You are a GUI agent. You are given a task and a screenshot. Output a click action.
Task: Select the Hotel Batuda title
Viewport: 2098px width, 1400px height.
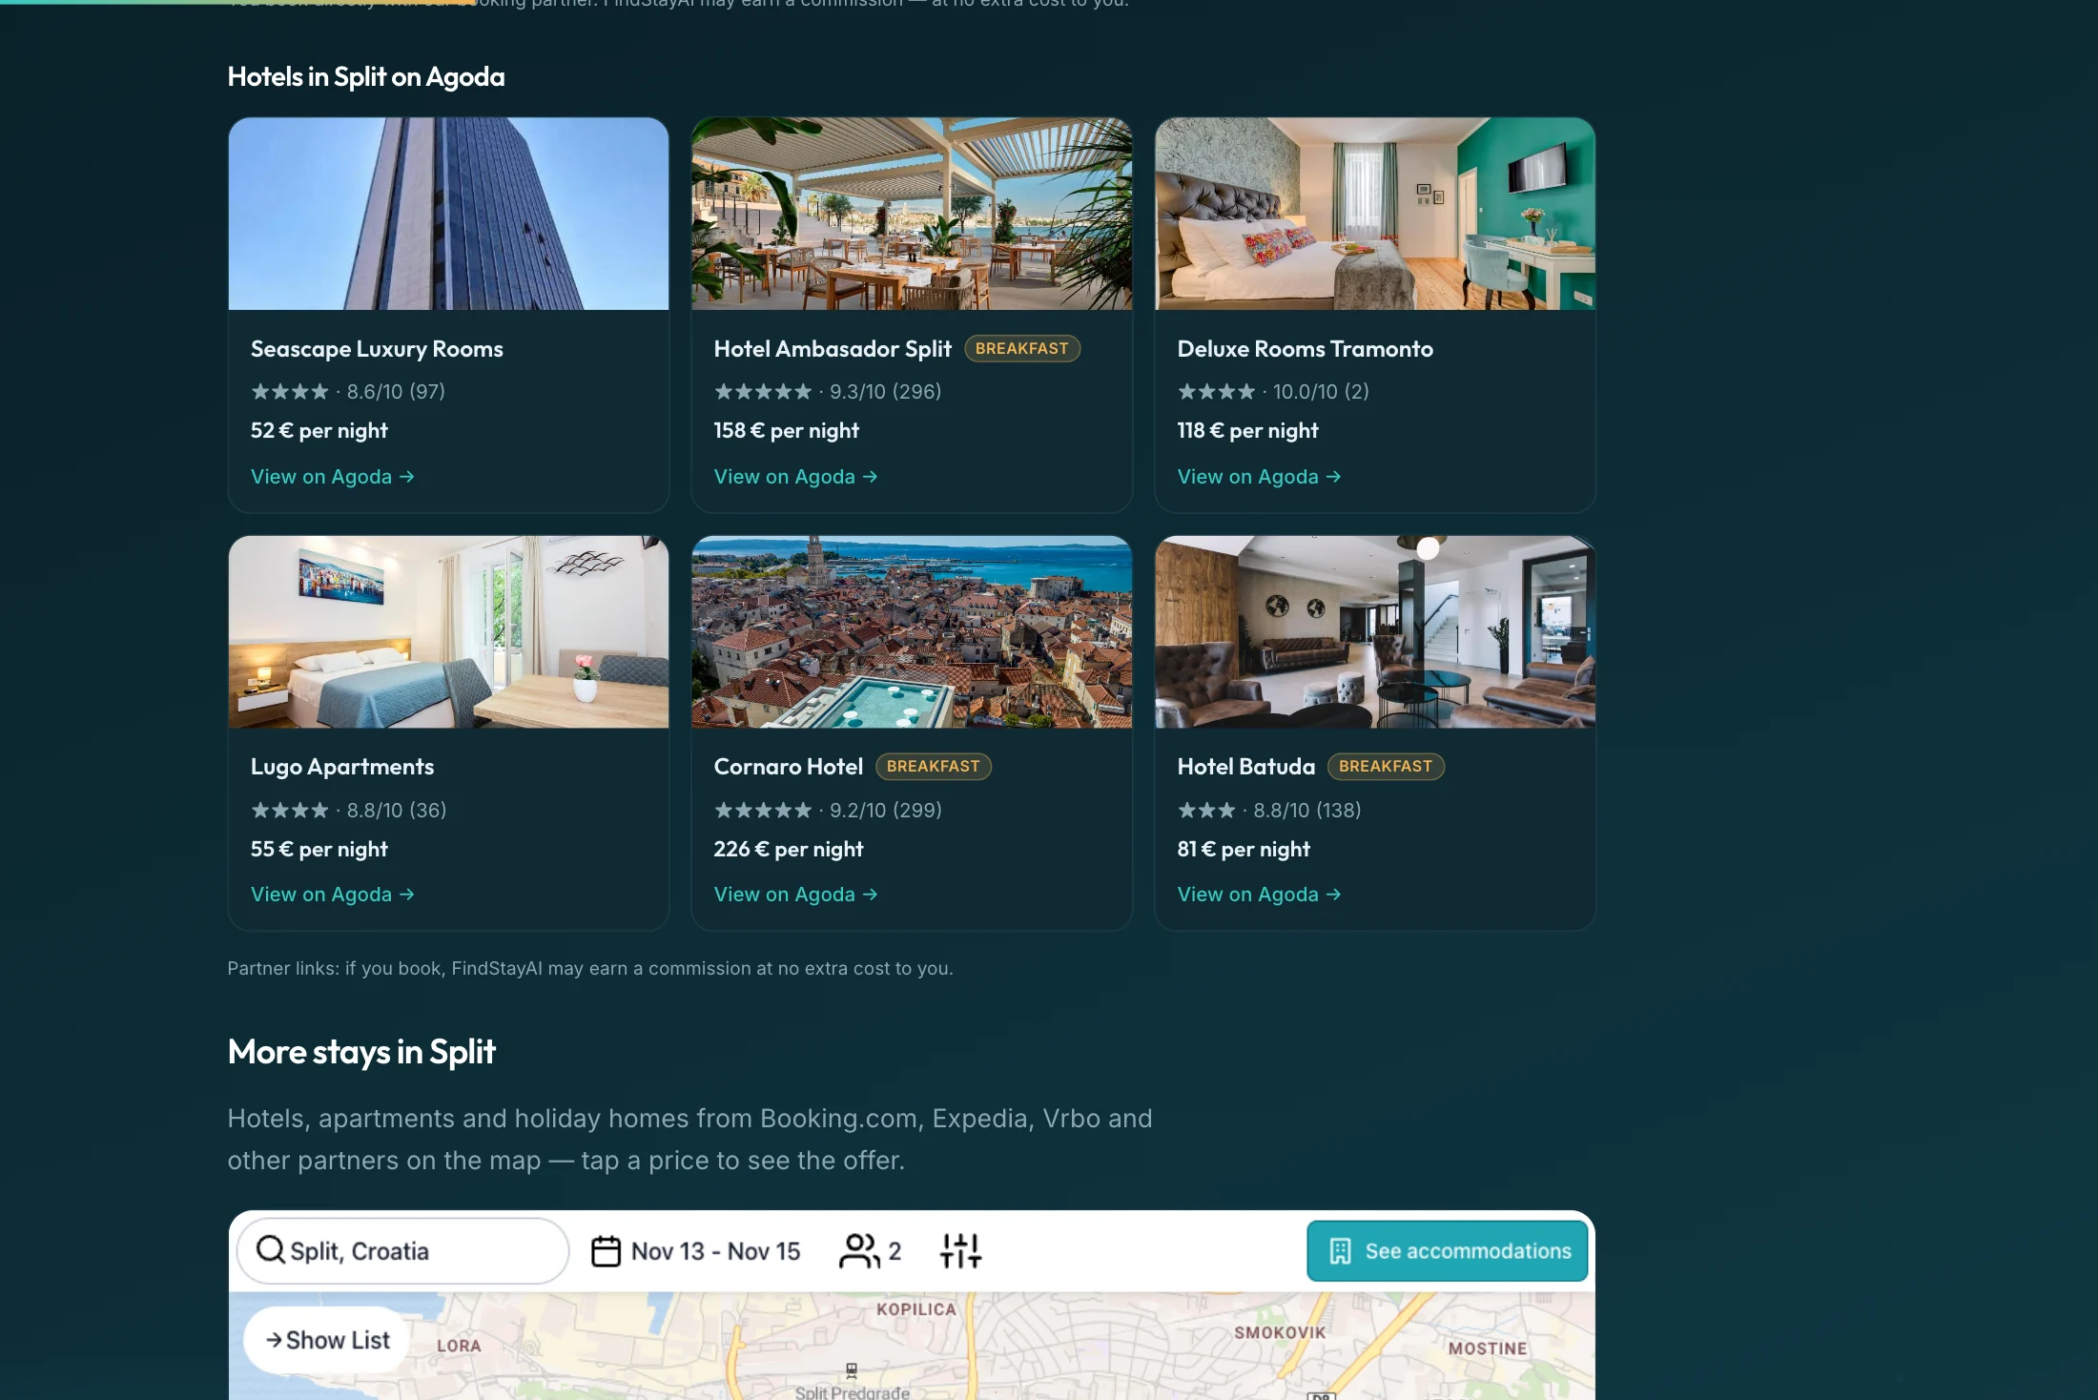coord(1245,767)
